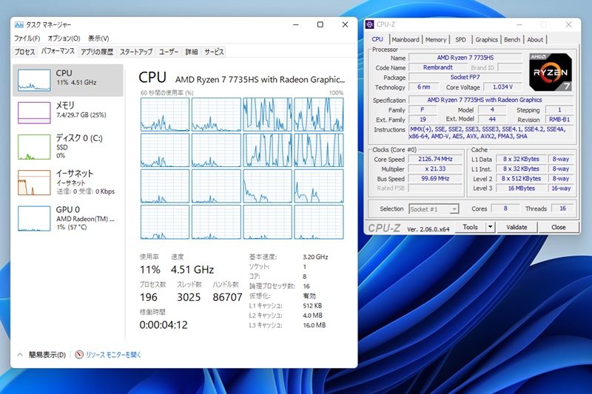Switch to the スタートアップ tab
This screenshot has width=592, height=394.
136,52
